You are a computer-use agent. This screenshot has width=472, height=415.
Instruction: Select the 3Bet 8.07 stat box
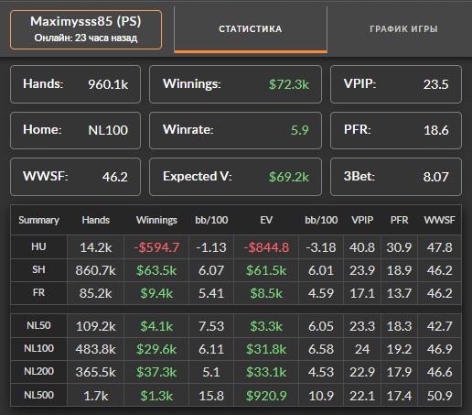coord(396,177)
